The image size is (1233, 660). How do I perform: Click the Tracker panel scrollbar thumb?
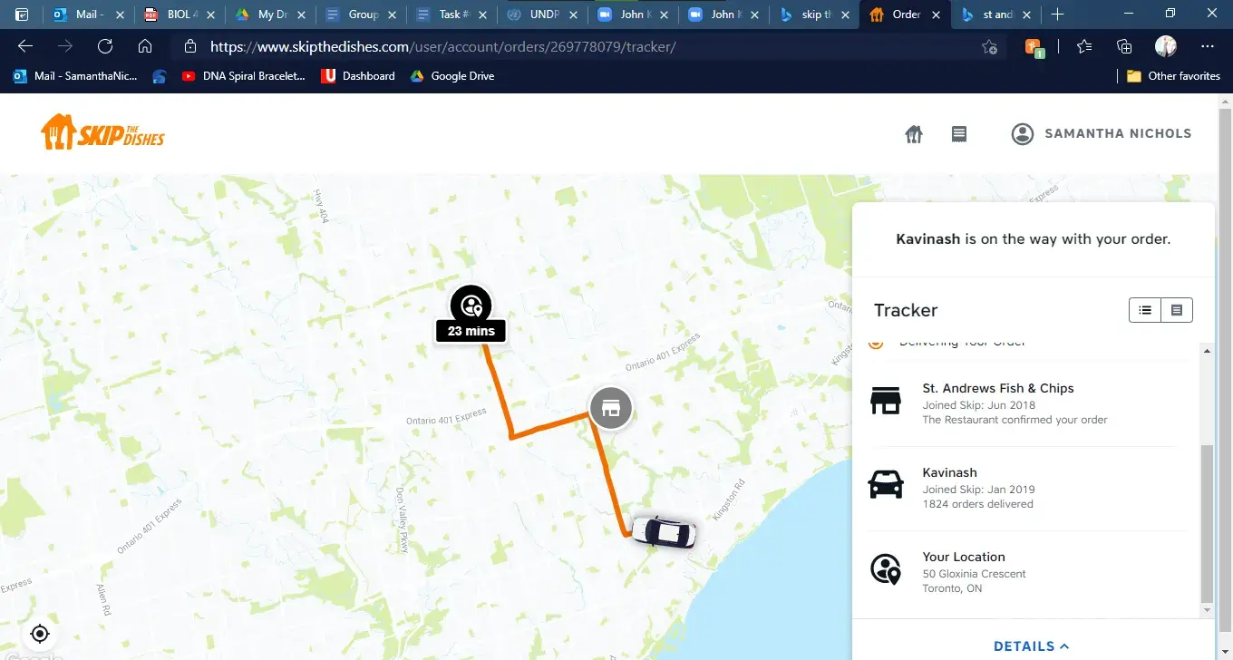coord(1206,524)
